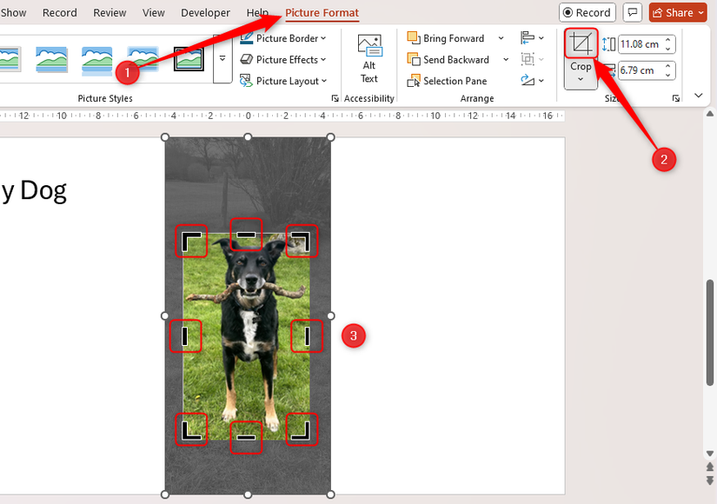This screenshot has width=717, height=504.
Task: Click the Alt Text button
Action: [x=368, y=57]
